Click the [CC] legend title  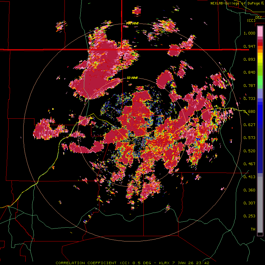click(251, 20)
